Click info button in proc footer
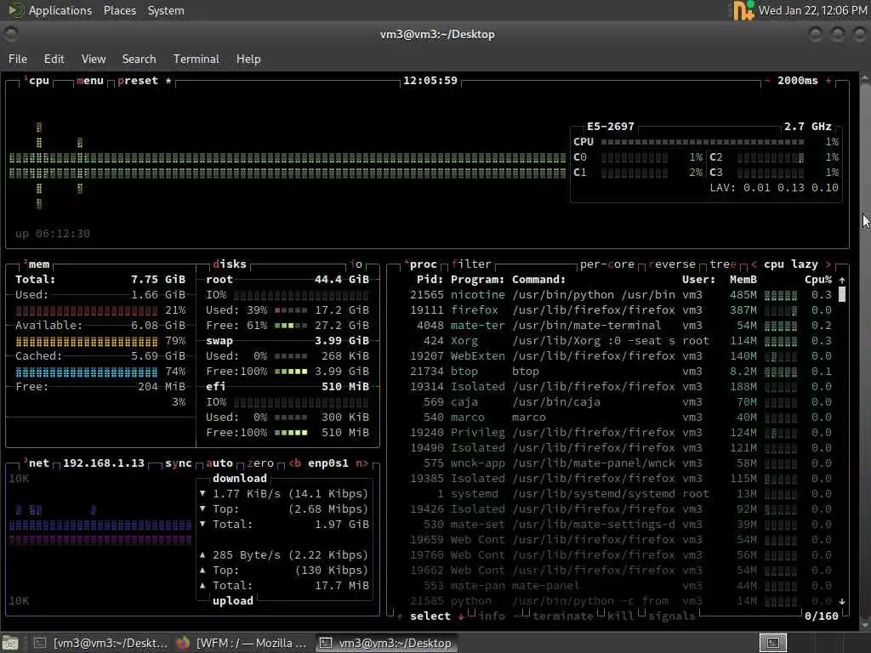This screenshot has width=871, height=653. coord(492,616)
